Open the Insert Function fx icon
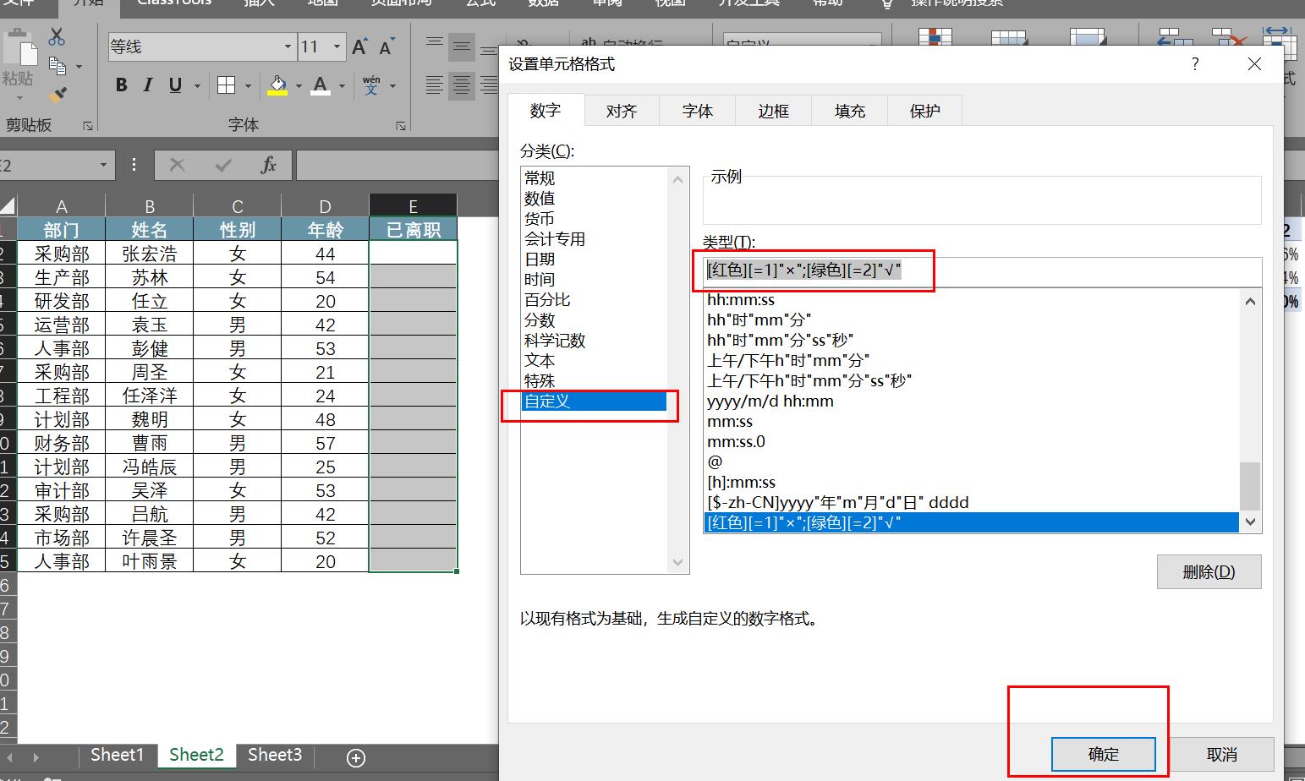Viewport: 1305px width, 781px height. [269, 165]
